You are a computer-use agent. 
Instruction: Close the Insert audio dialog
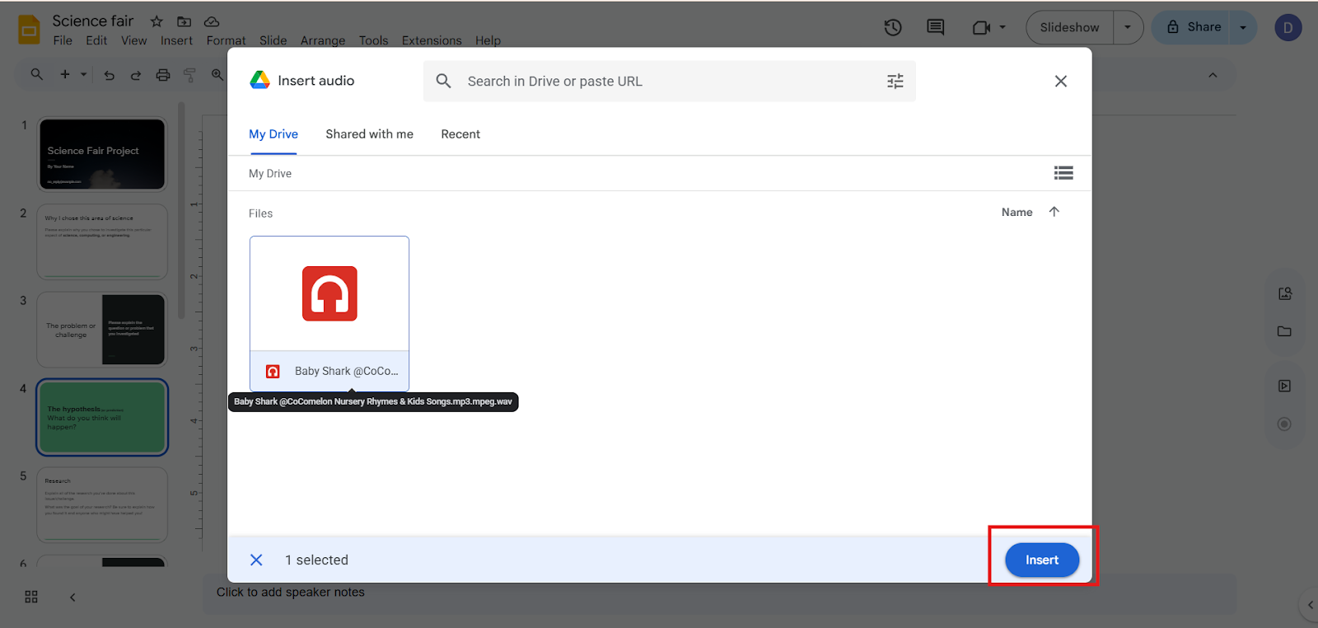coord(1061,81)
